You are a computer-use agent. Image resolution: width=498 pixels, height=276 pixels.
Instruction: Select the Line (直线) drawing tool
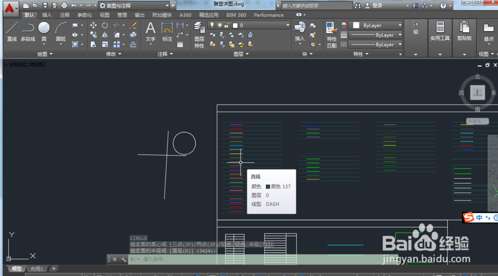[x=12, y=31]
